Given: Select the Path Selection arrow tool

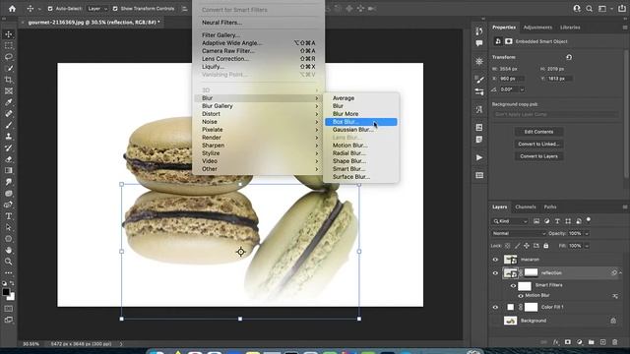Looking at the screenshot, I should 9,227.
